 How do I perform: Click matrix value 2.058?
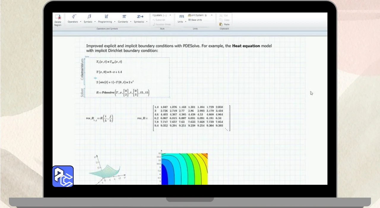219,107
